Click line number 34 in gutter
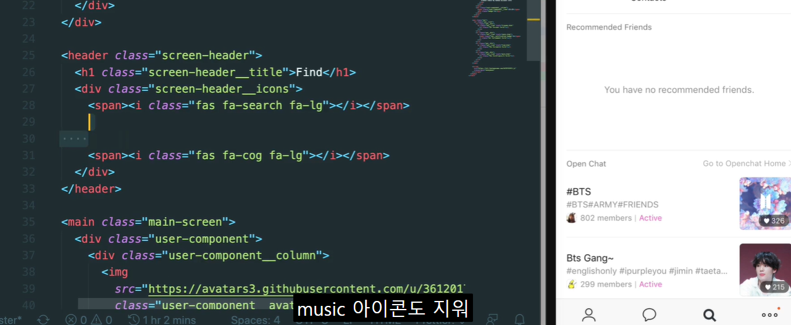The width and height of the screenshot is (791, 325). point(28,205)
